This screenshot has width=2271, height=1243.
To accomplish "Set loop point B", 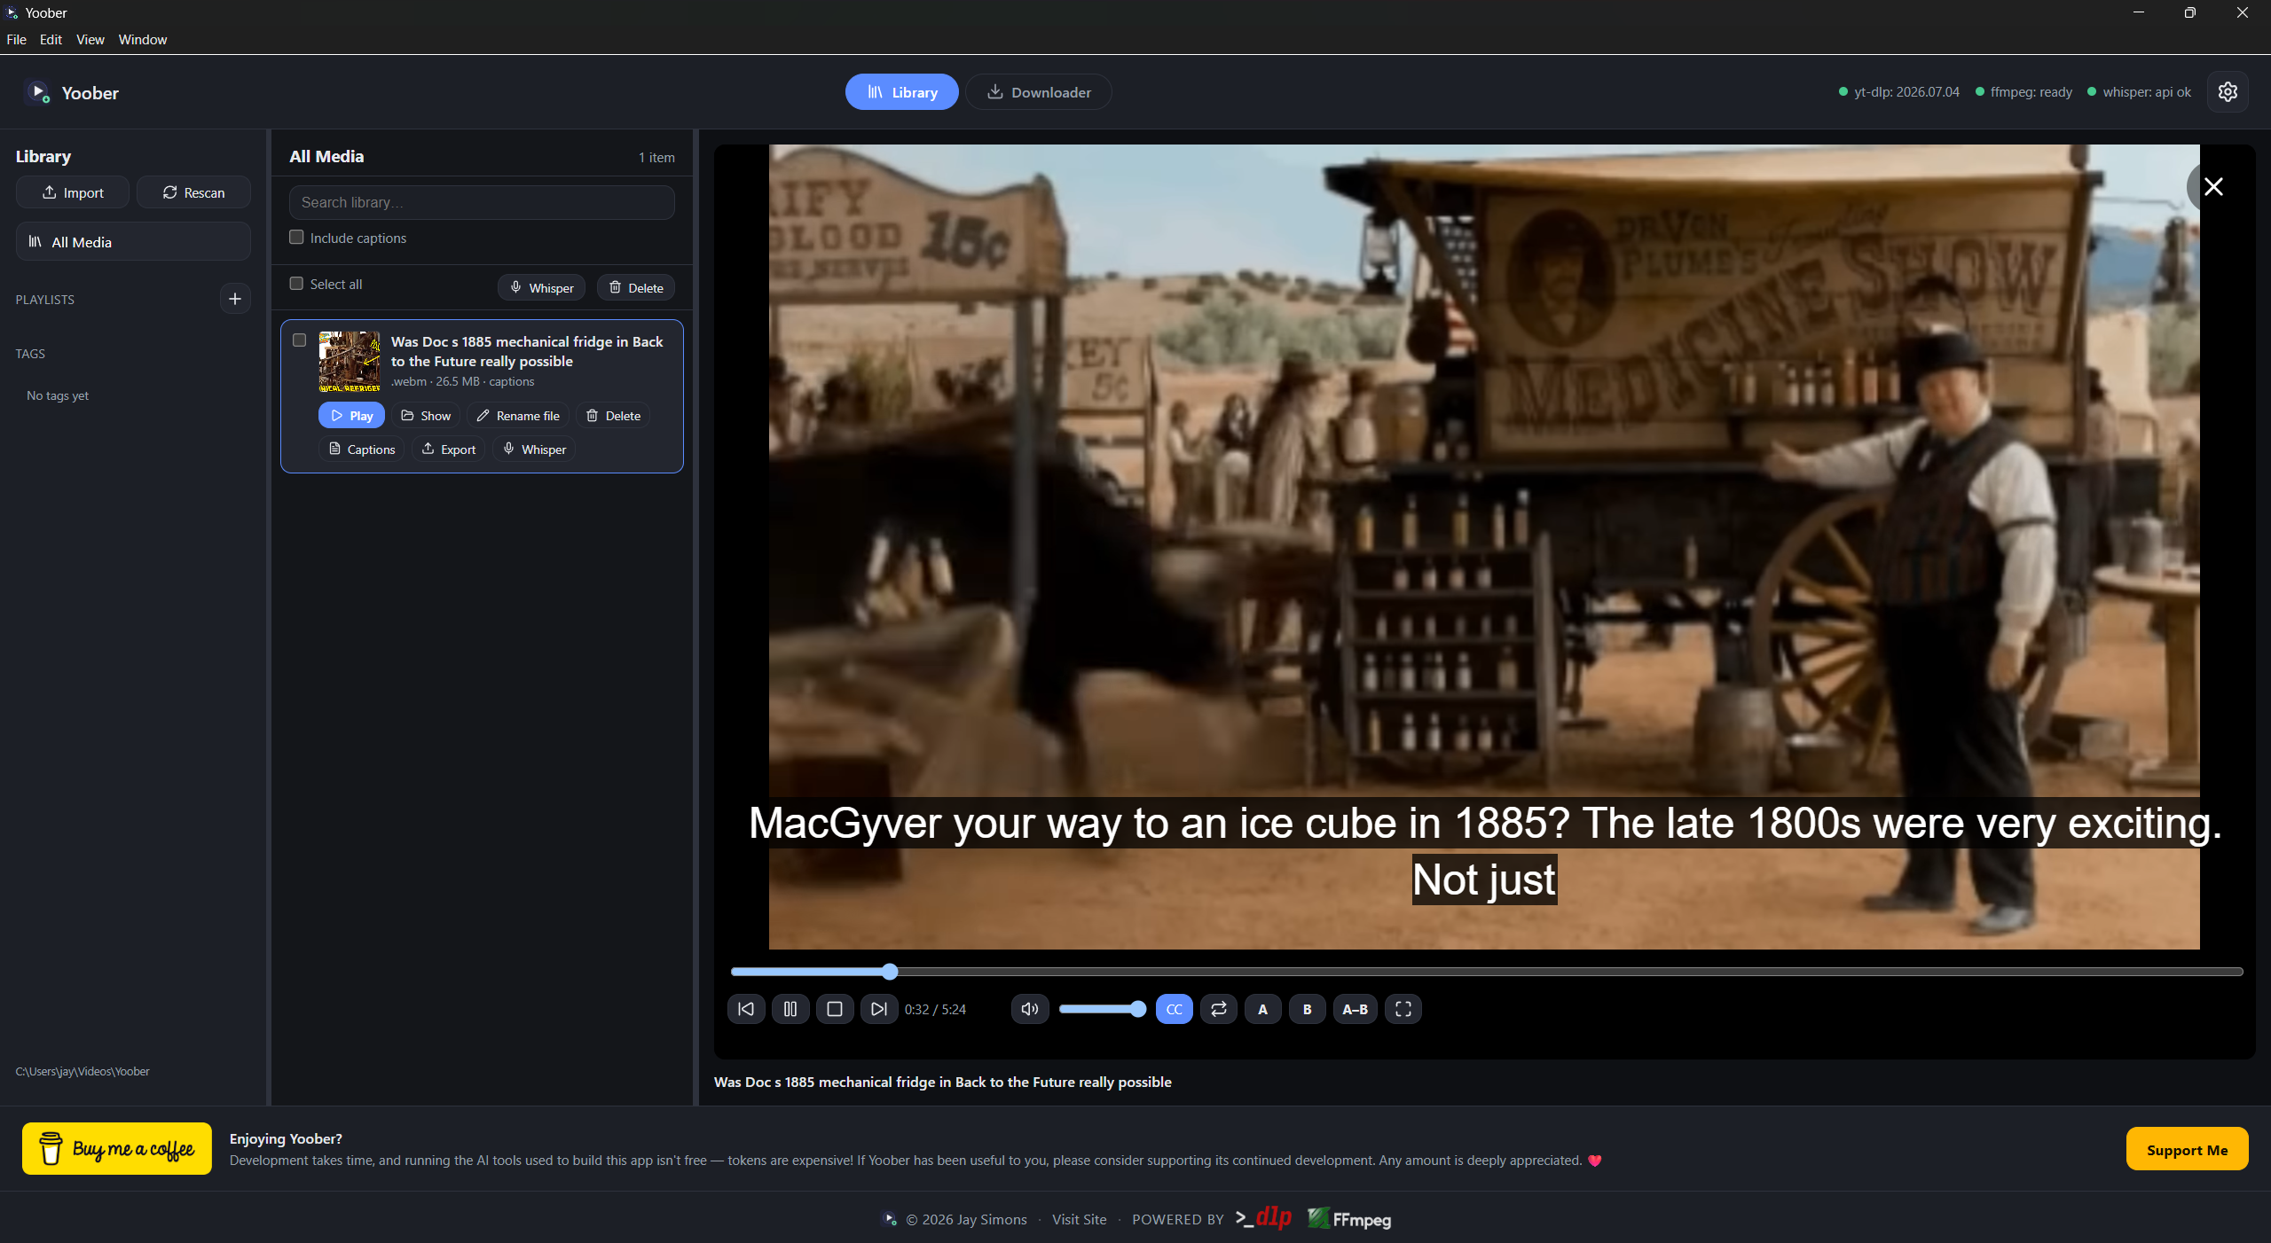I will (x=1308, y=1009).
